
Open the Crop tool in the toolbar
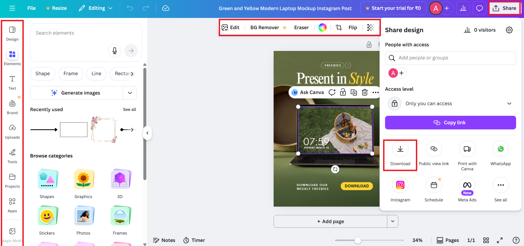point(339,27)
